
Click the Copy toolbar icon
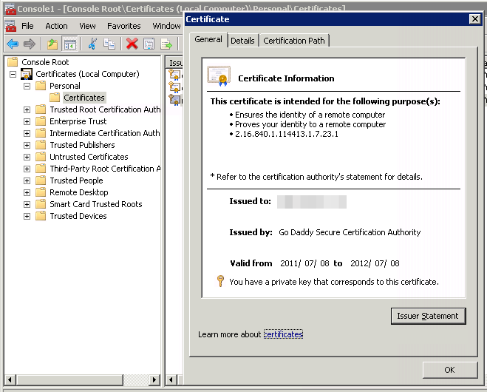pyautogui.click(x=109, y=44)
